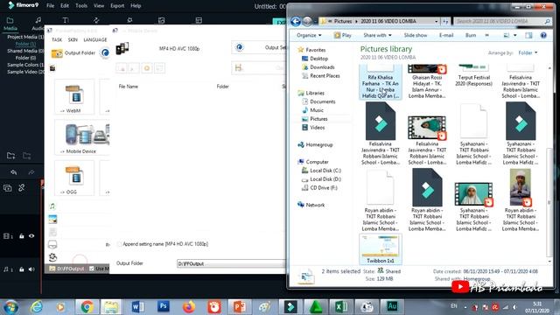Select the WebM conversion tile
560x315 pixels.
(74, 97)
